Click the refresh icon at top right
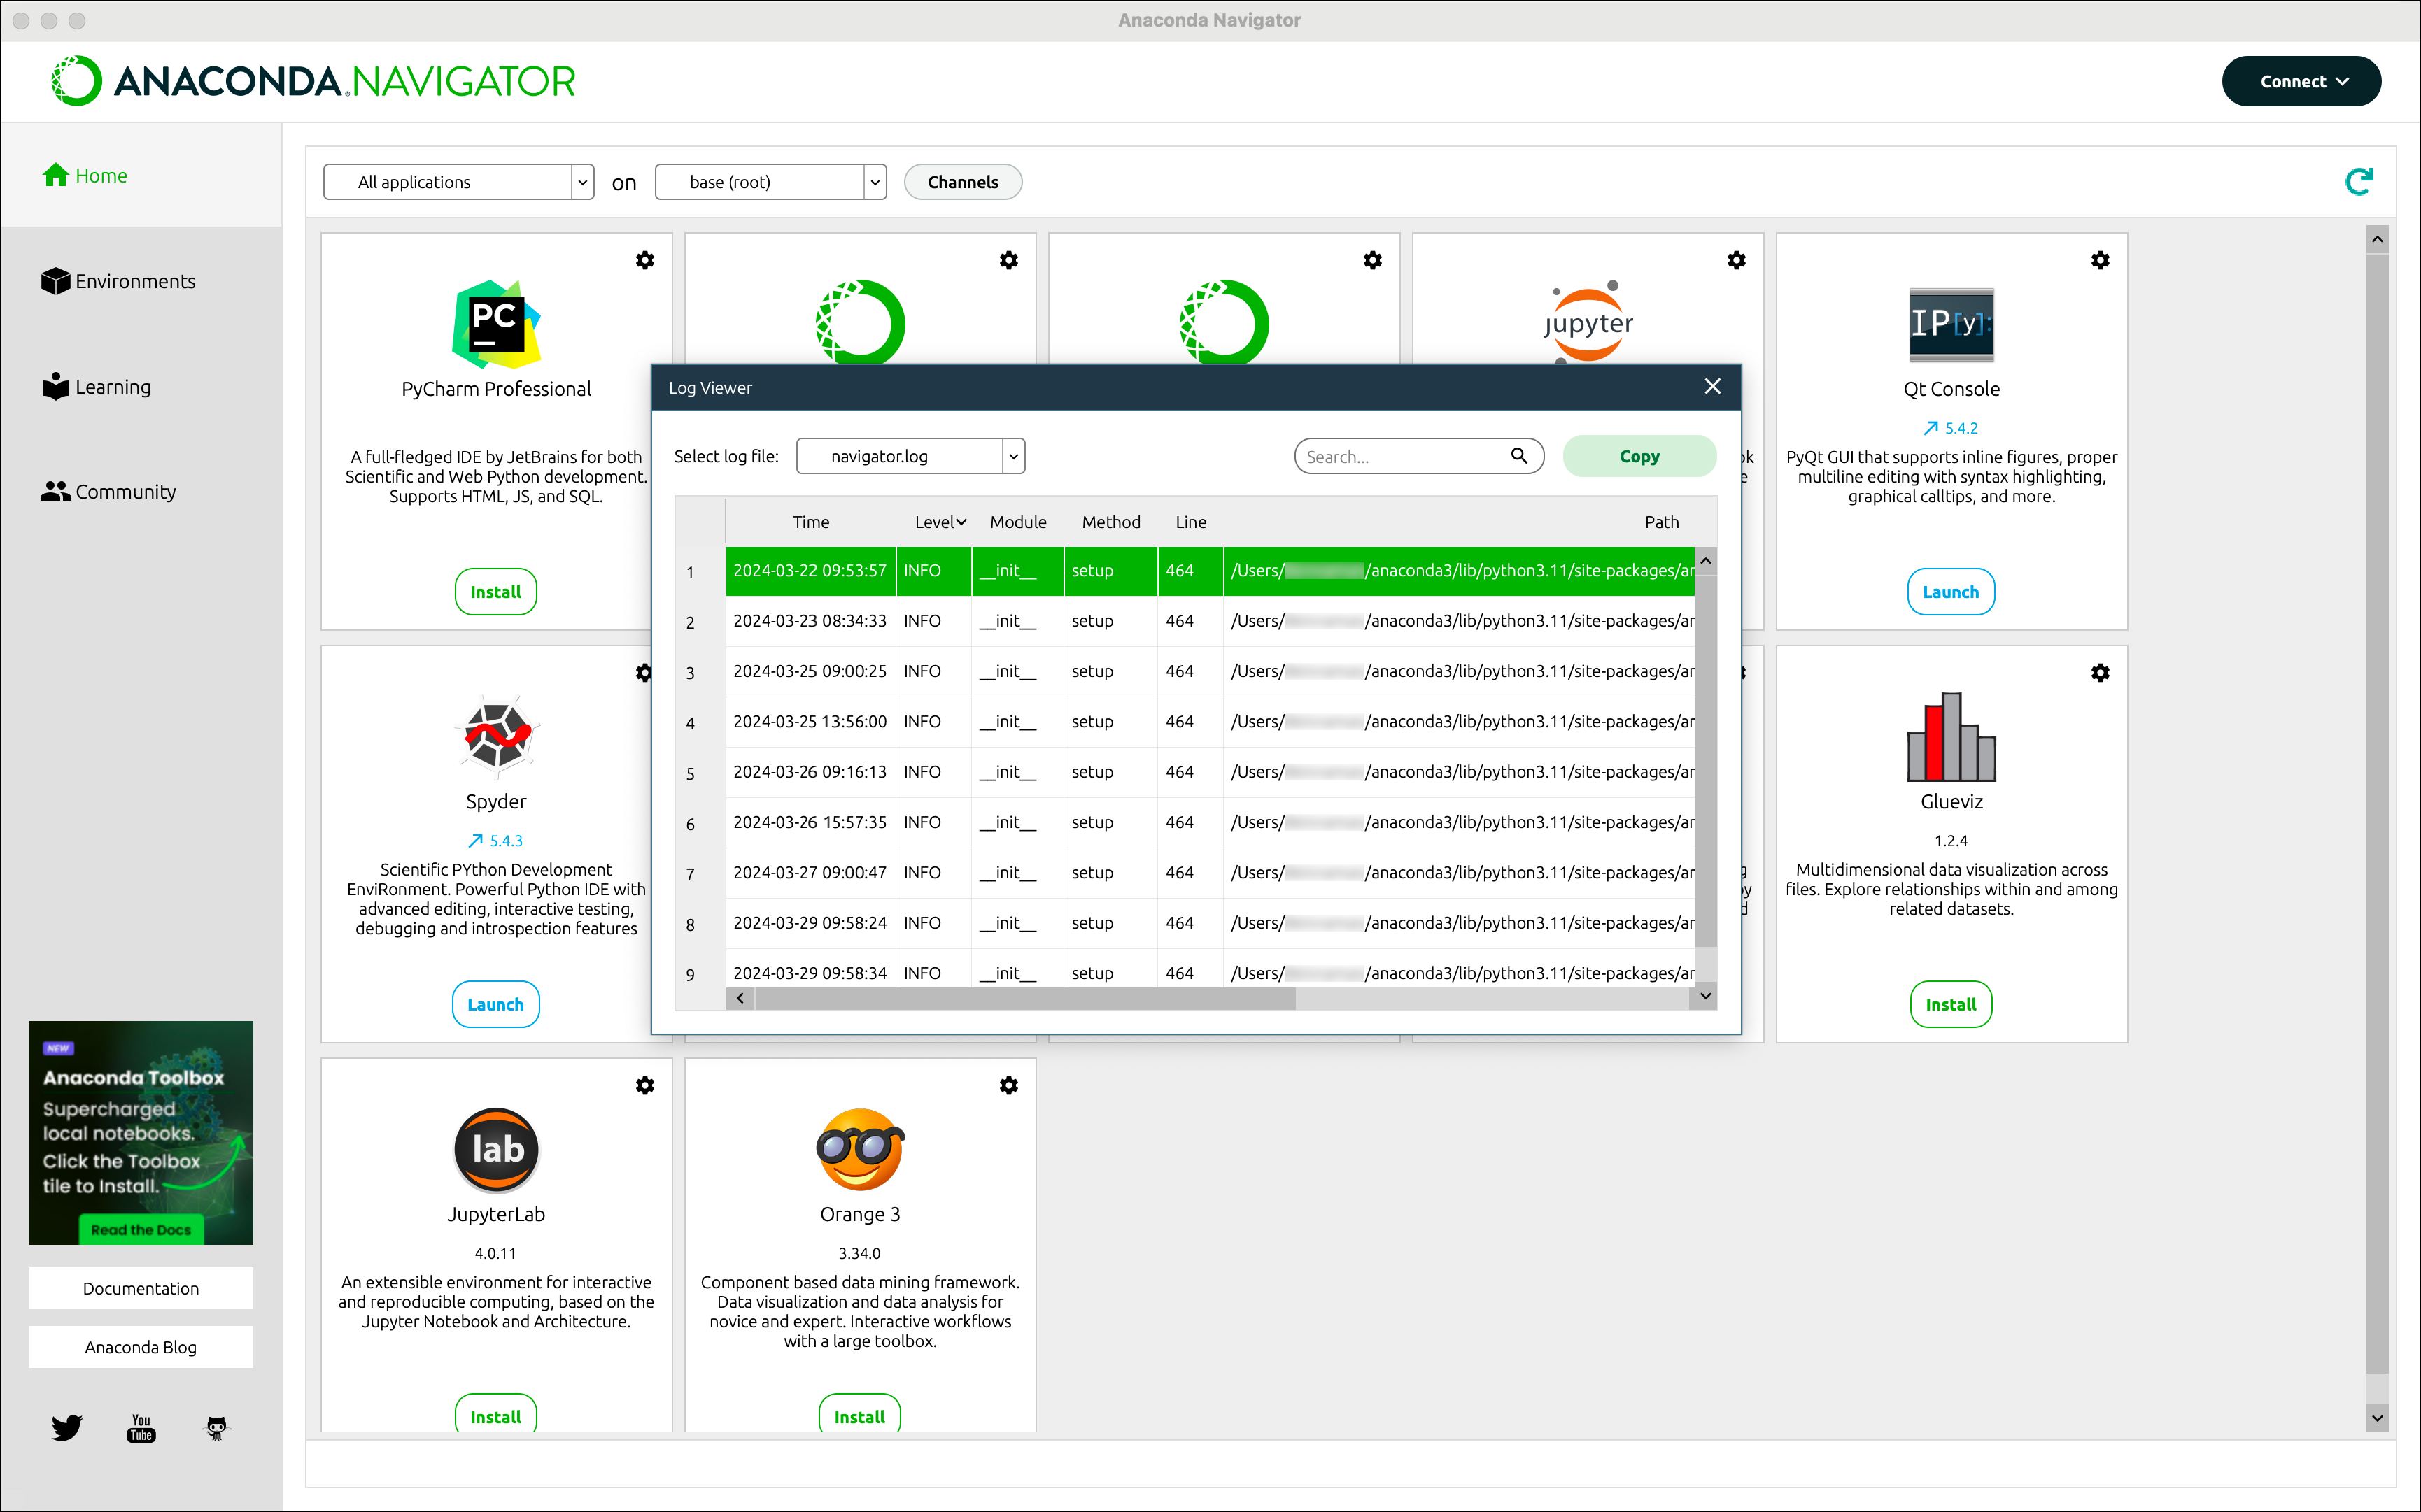This screenshot has height=1512, width=2421. point(2358,181)
